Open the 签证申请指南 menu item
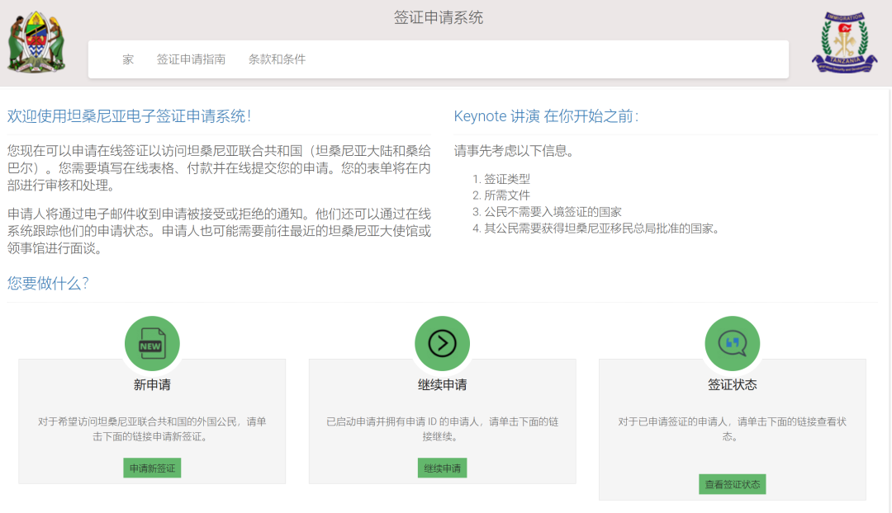 click(x=191, y=59)
